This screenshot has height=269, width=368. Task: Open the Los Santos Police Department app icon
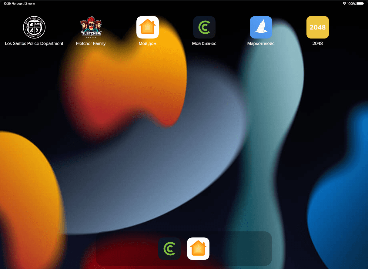click(x=34, y=27)
